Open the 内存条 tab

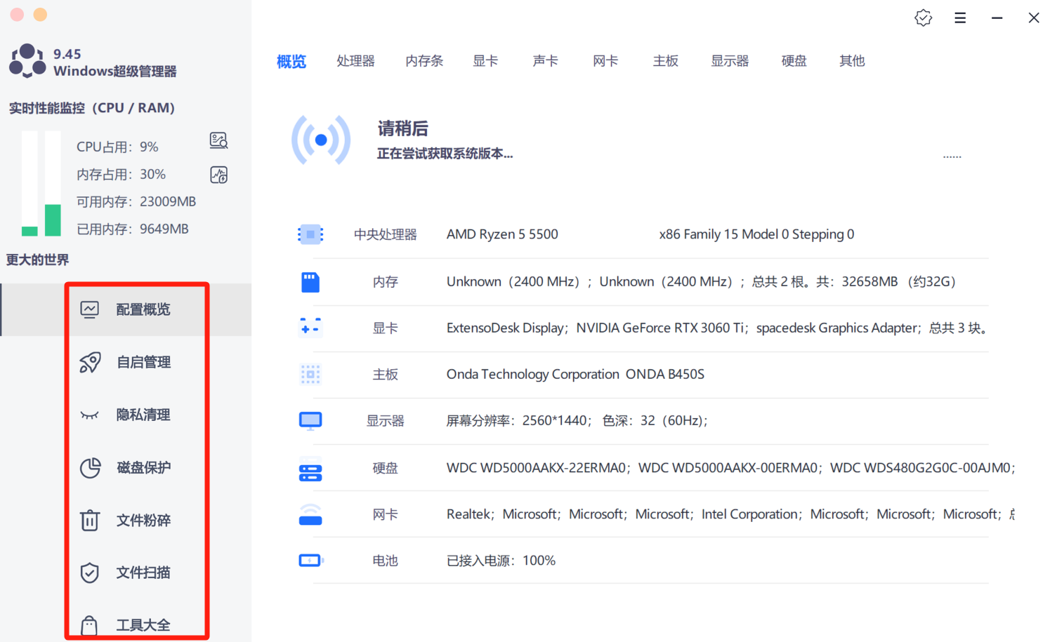tap(424, 61)
